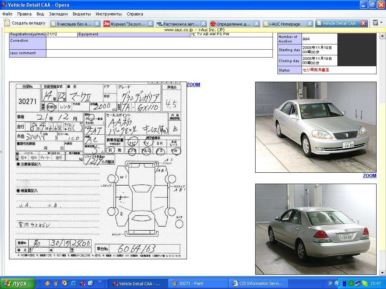386x289 pixels.
Task: Click the green flower tray icon
Action: click(x=351, y=283)
